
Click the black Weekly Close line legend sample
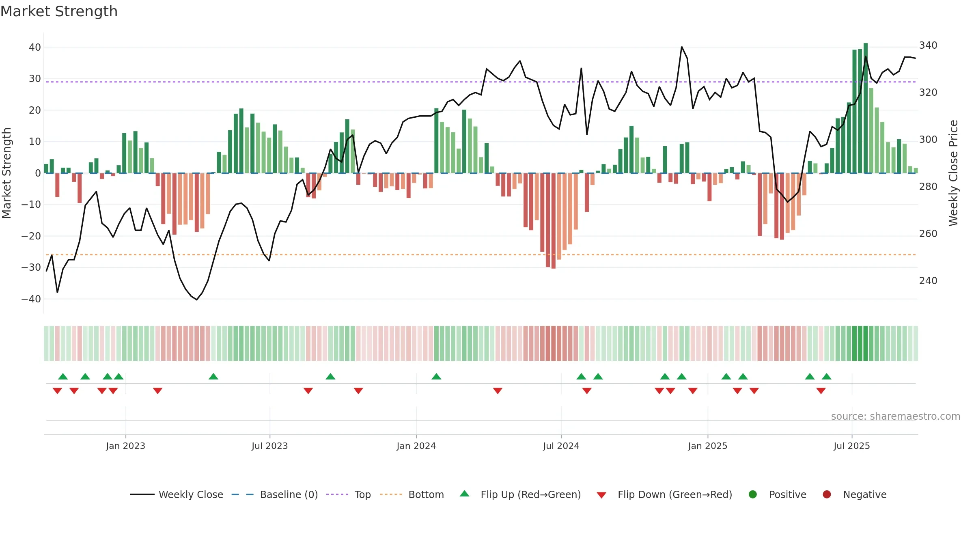click(142, 494)
